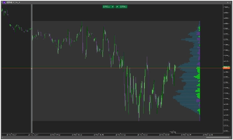Screen dimensions: 233x140
Task: Click the time marker tooltip on time axis
Action: pos(173,132)
